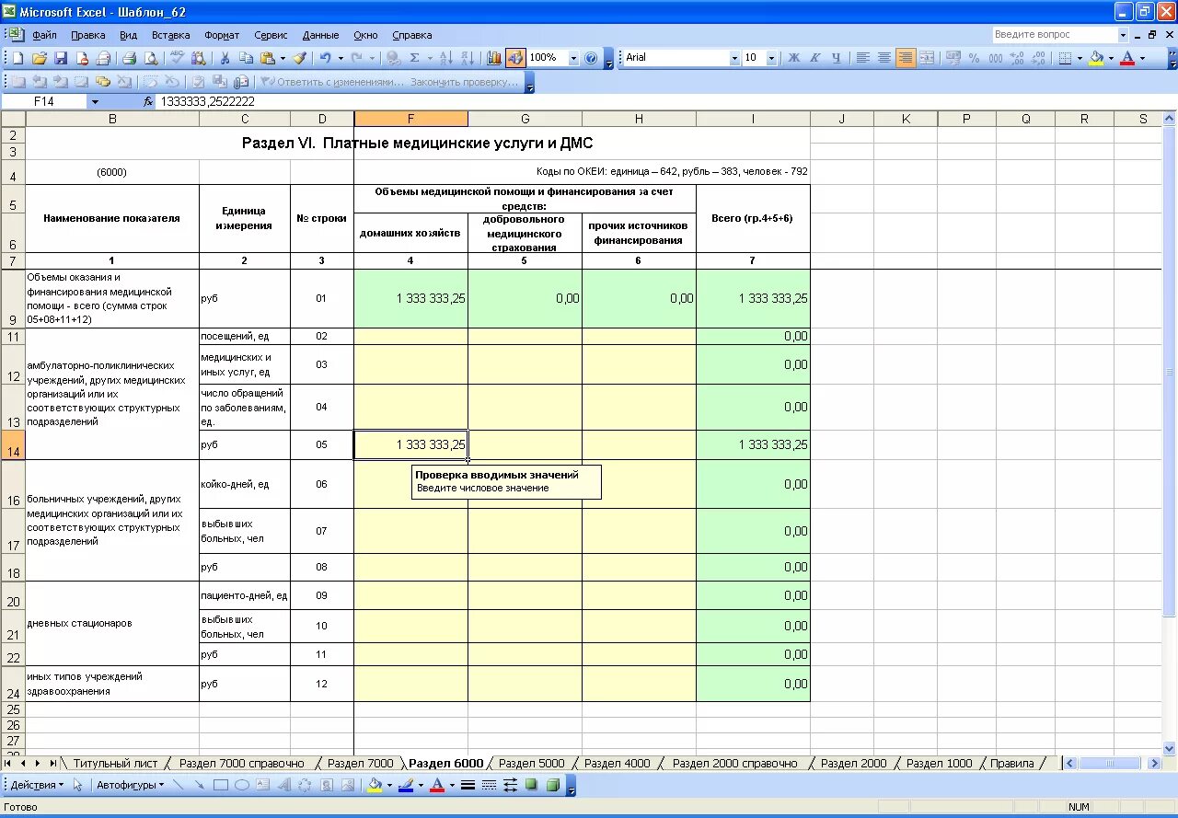Select the Arrow drawing tool
The image size is (1178, 818).
[x=200, y=785]
